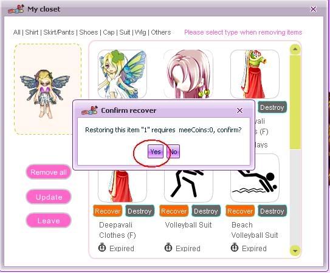This screenshot has height=273, width=330.
Task: Filter closet by Wig category
Action: pyautogui.click(x=140, y=32)
